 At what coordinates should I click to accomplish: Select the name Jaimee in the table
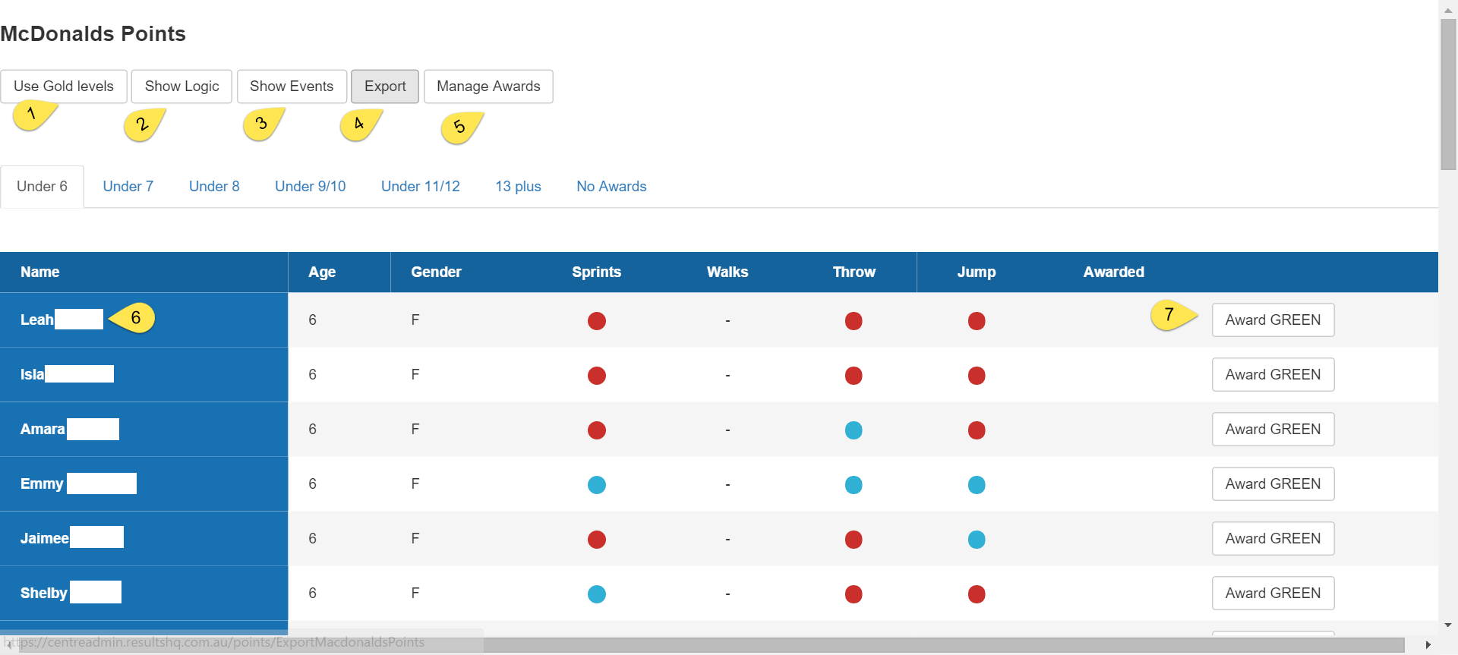click(x=45, y=539)
